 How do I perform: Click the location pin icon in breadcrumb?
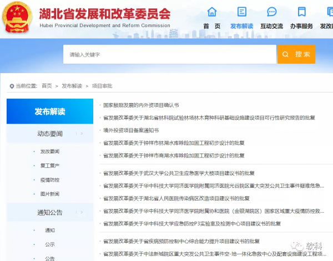[x=12, y=86]
